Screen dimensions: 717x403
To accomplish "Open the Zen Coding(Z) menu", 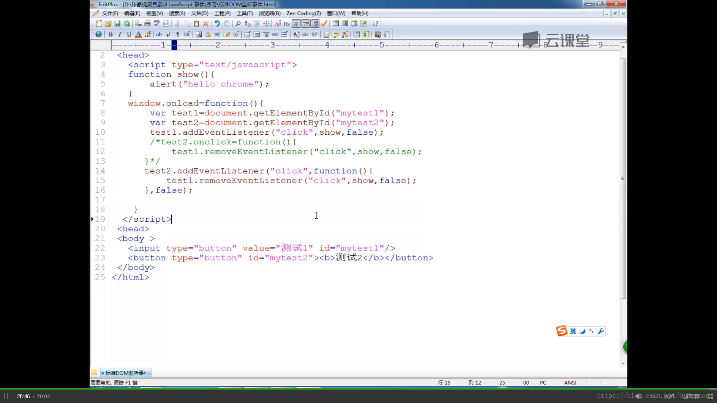I will coord(304,13).
